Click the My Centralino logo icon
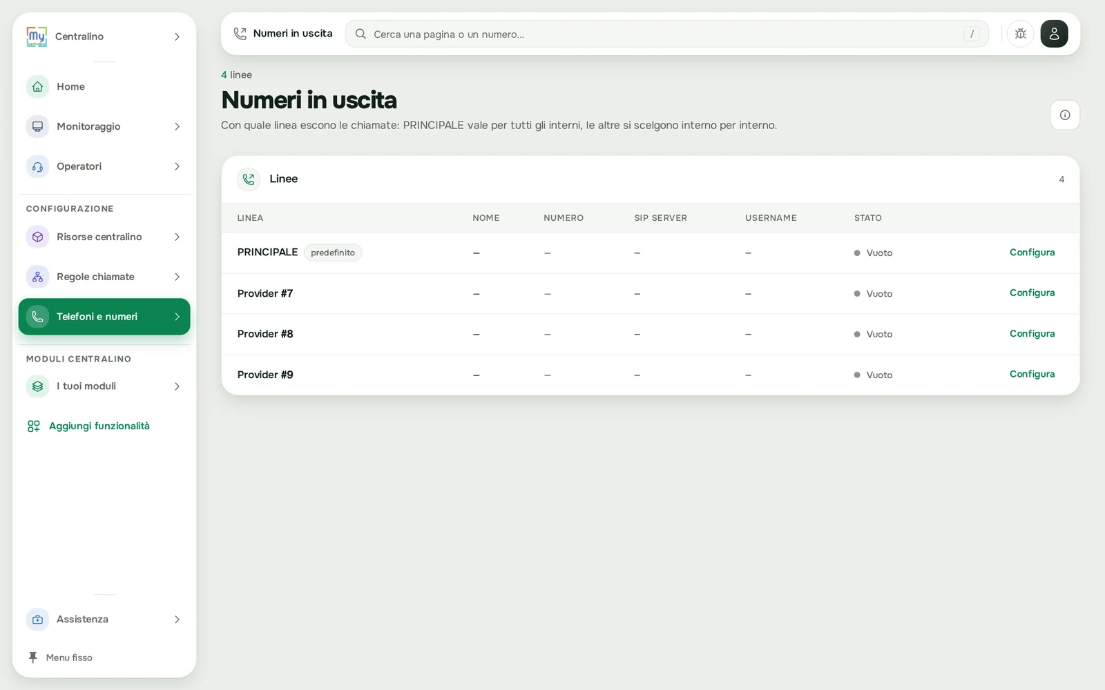This screenshot has height=690, width=1105. (x=37, y=37)
